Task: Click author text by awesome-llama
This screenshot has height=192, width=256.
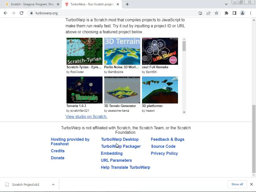Action: (x=116, y=111)
